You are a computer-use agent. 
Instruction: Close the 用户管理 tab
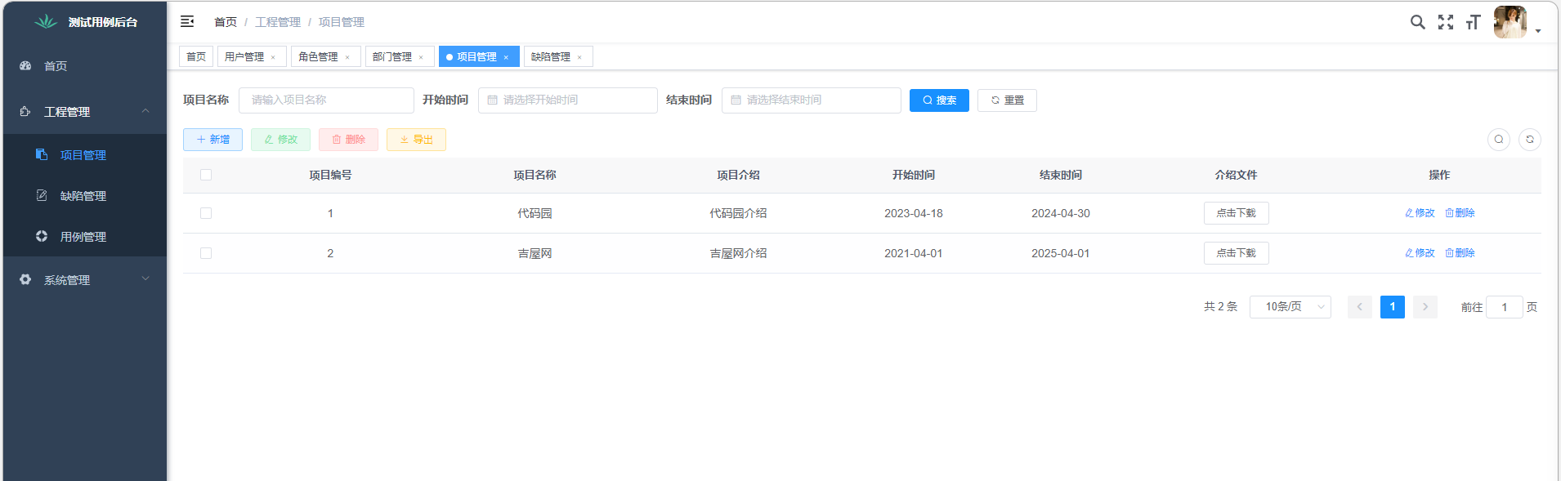click(273, 57)
